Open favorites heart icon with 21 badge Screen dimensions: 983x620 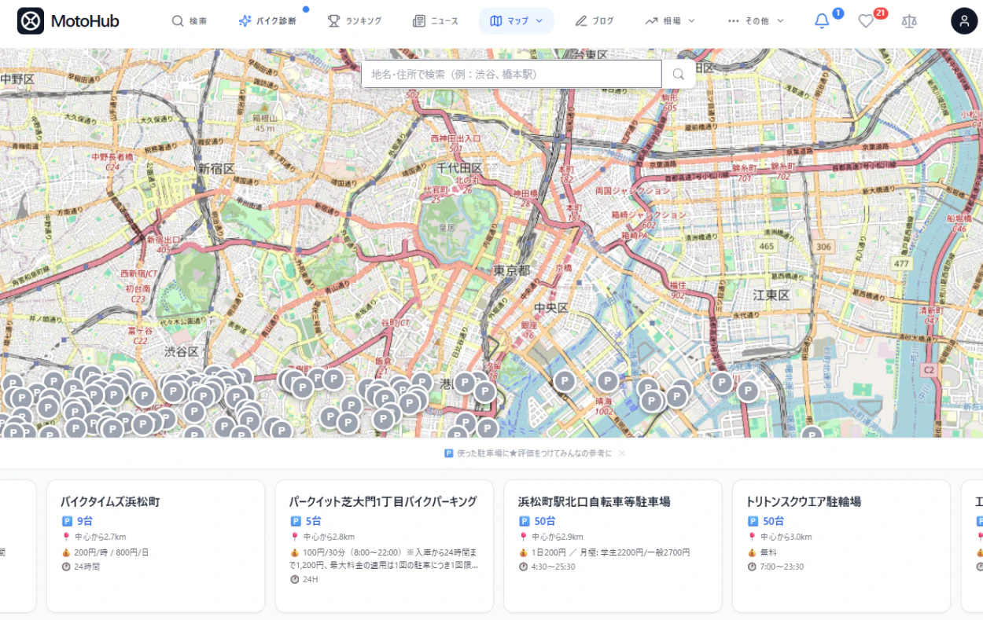[x=866, y=21]
